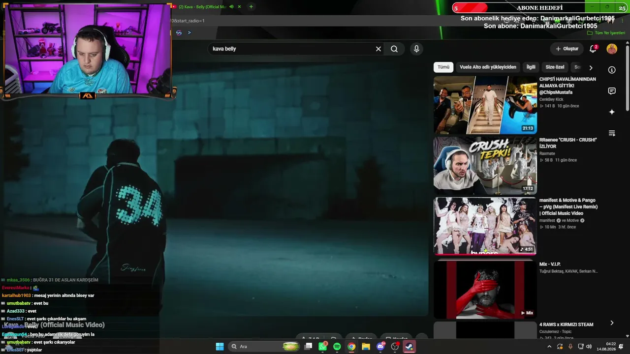Close the Kava - Belly browser tab
The width and height of the screenshot is (630, 354).
click(239, 7)
